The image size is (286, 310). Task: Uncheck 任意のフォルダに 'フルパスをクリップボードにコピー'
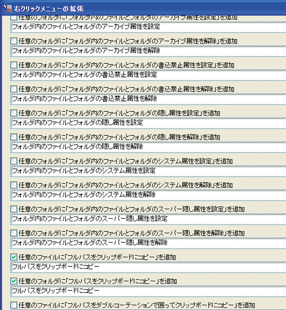(x=14, y=281)
